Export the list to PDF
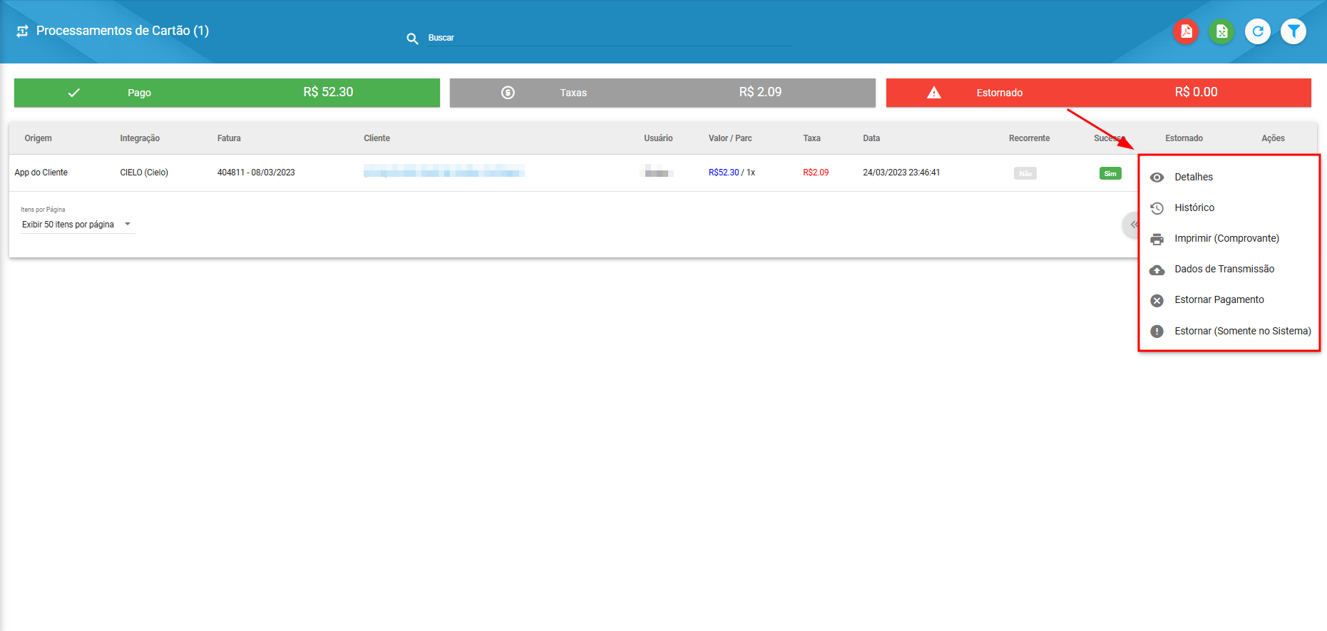 [x=1186, y=31]
